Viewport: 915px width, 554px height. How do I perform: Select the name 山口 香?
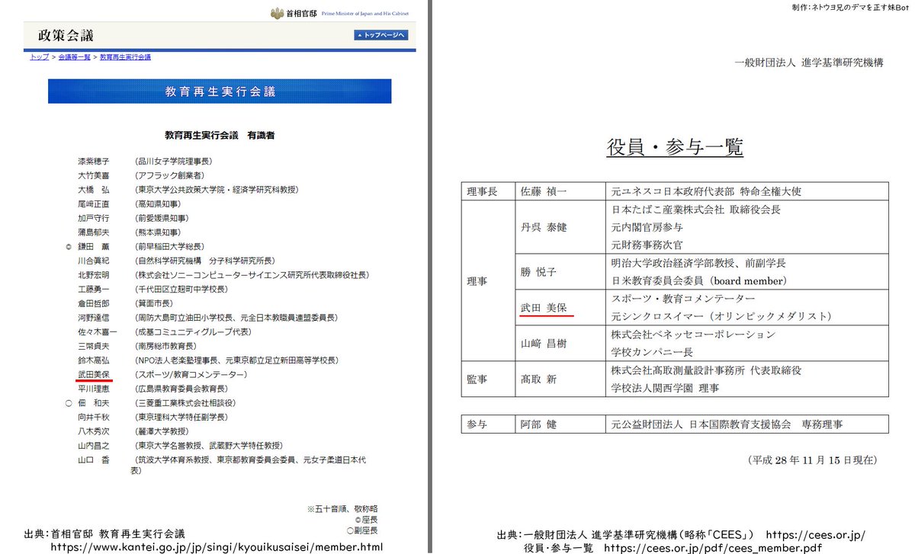pyautogui.click(x=94, y=460)
